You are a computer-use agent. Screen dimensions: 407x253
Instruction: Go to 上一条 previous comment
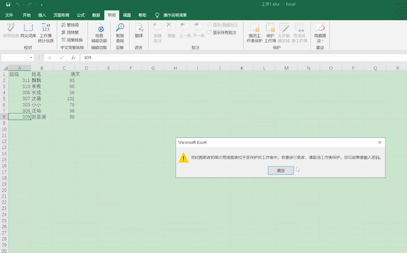[185, 31]
